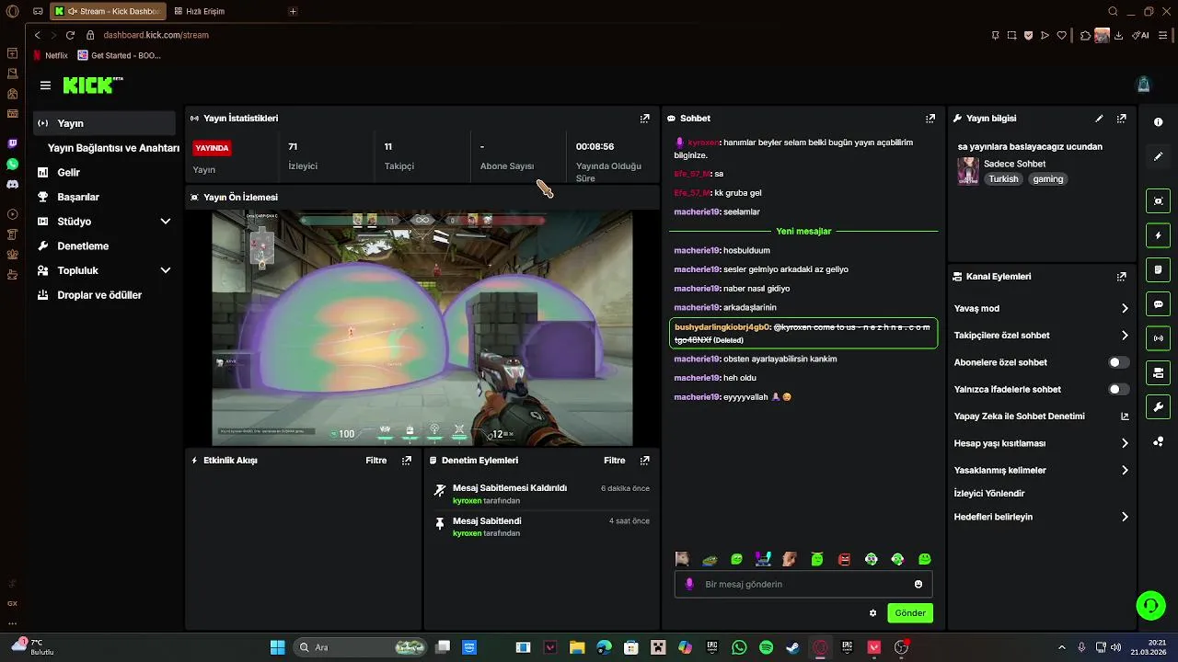The height and width of the screenshot is (662, 1178).
Task: Open the emoji picker in chat input
Action: tap(918, 585)
